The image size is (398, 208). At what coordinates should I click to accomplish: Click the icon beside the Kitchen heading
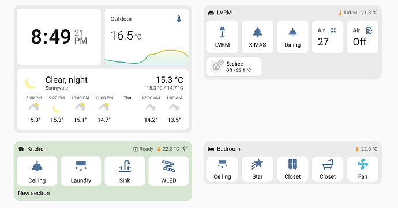tap(21, 149)
